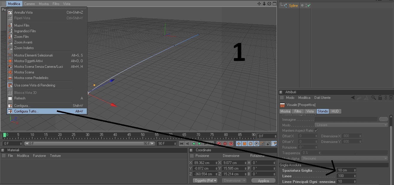Toggle viewport maximize icon at top right
Screen dimensions: 394x185
point(274,4)
